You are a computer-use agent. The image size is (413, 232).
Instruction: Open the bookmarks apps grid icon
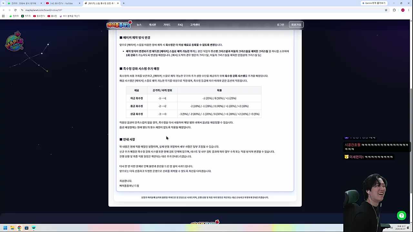point(3,16)
